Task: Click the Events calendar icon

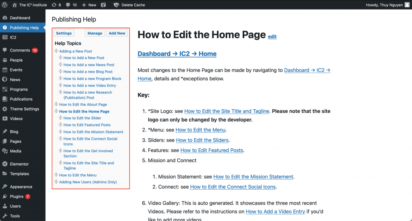Action: point(5,70)
